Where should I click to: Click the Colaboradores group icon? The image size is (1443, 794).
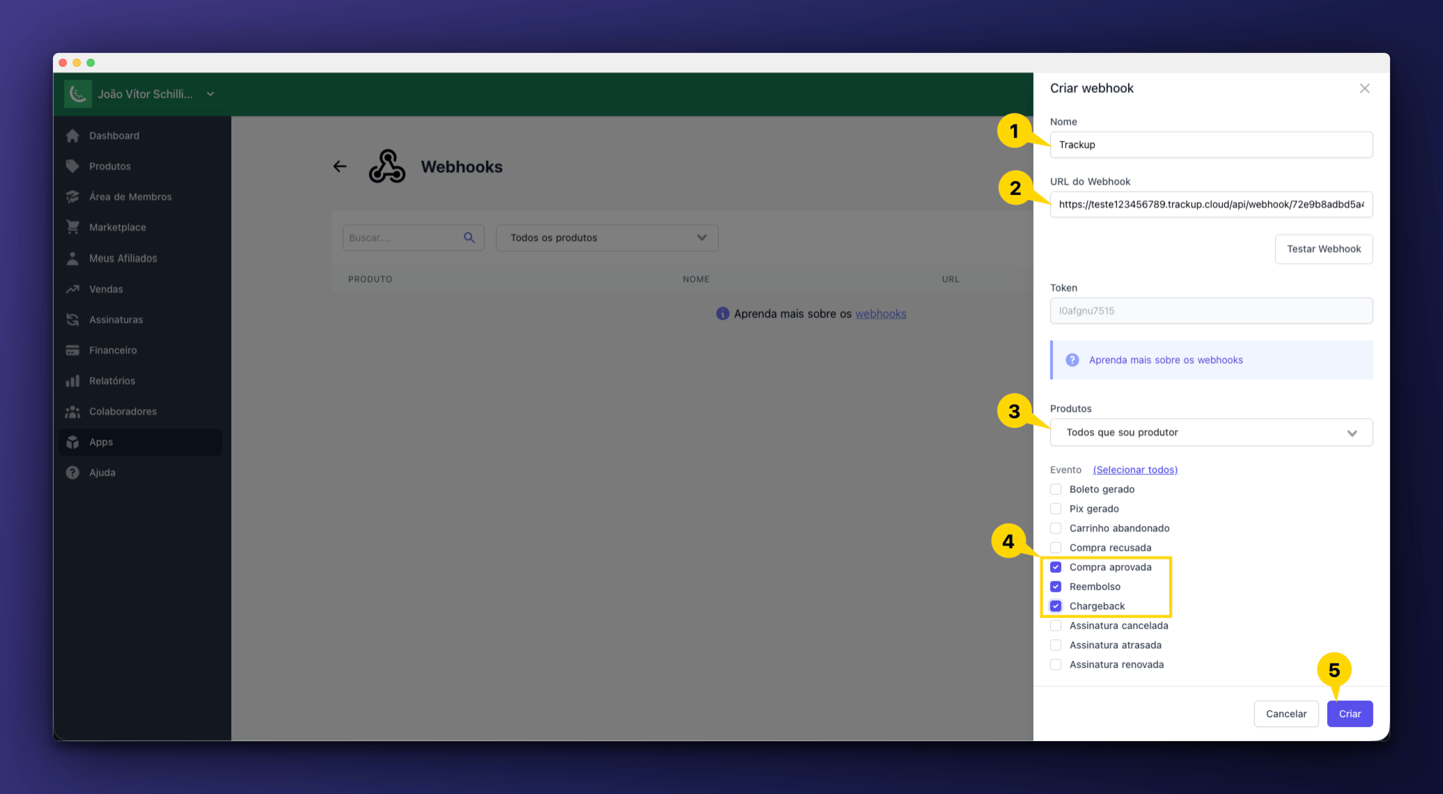point(72,411)
